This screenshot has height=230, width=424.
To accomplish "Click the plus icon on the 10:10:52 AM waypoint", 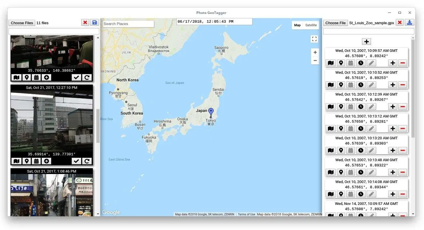I will (393, 85).
